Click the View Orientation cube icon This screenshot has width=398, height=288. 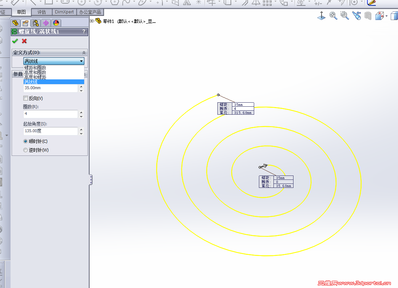pos(380,16)
